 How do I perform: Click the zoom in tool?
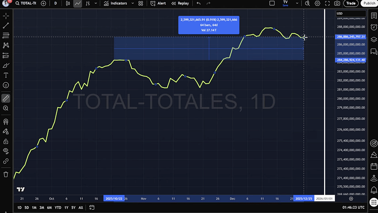coord(6,108)
